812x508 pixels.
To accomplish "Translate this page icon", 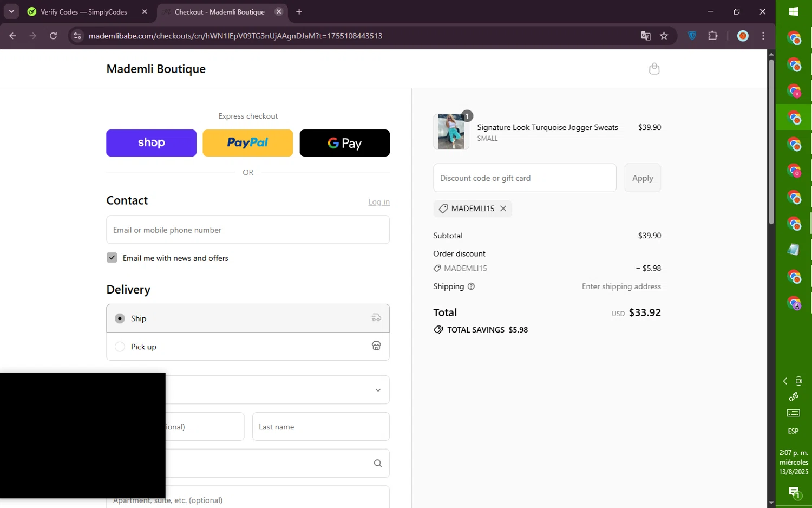I will [646, 36].
